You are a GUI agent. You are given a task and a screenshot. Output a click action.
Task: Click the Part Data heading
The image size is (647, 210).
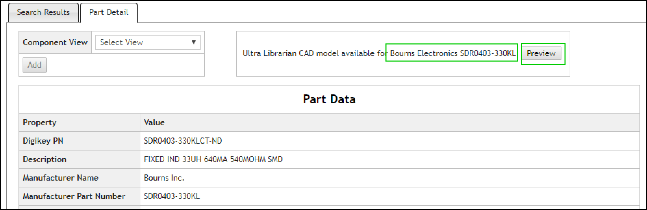point(329,99)
